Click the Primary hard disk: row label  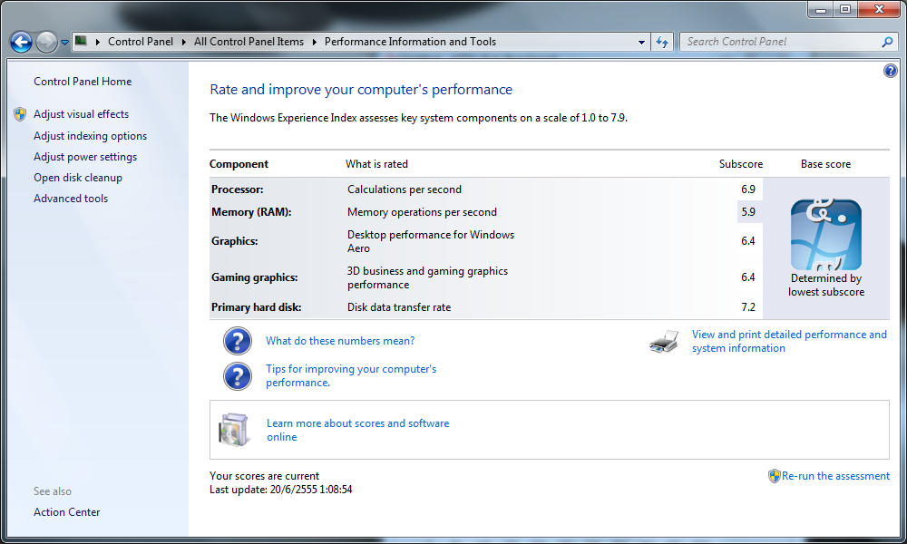tap(257, 307)
